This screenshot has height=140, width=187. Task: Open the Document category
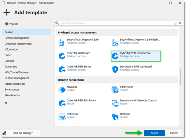(x=27, y=67)
